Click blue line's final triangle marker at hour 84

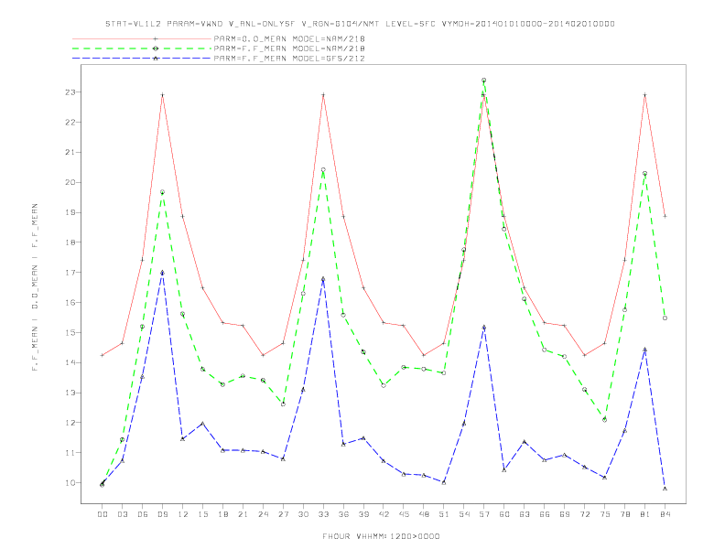665,489
